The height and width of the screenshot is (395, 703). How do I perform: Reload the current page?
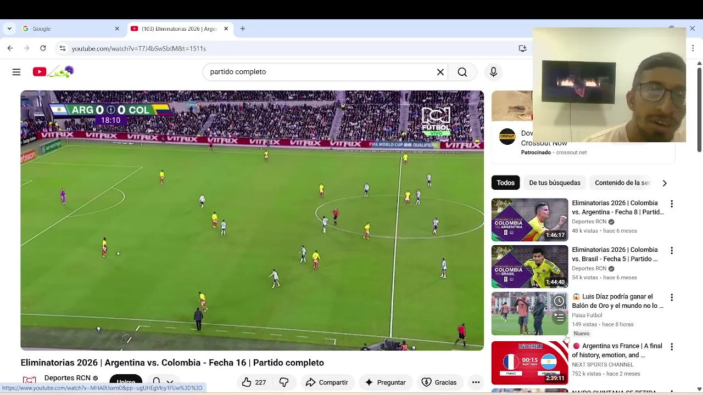pos(43,48)
